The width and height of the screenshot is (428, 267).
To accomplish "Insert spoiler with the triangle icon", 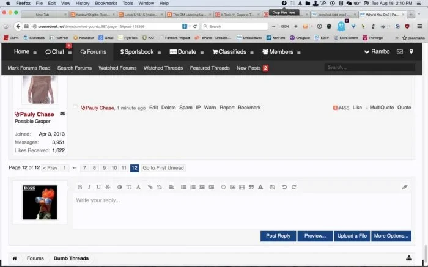I will pyautogui.click(x=260, y=187).
